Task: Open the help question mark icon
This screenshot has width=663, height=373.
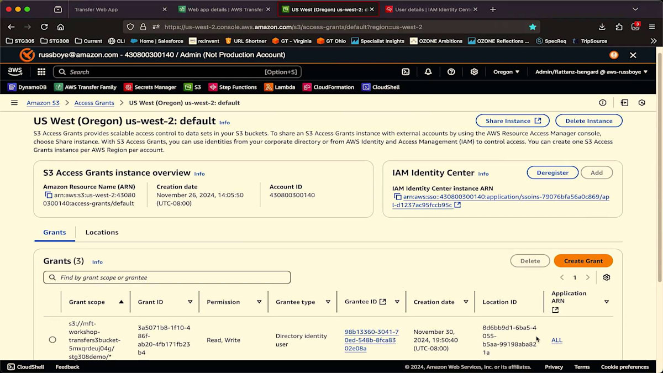Action: click(451, 72)
